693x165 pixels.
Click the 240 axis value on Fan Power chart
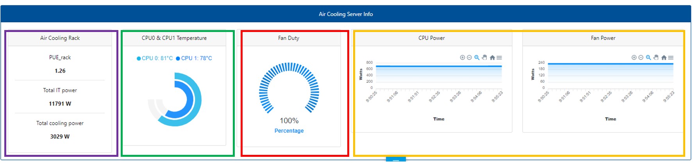(x=541, y=62)
